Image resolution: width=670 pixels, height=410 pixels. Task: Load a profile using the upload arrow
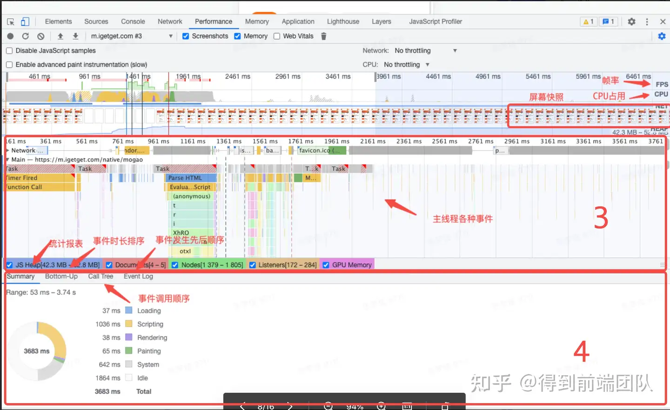[x=60, y=36]
